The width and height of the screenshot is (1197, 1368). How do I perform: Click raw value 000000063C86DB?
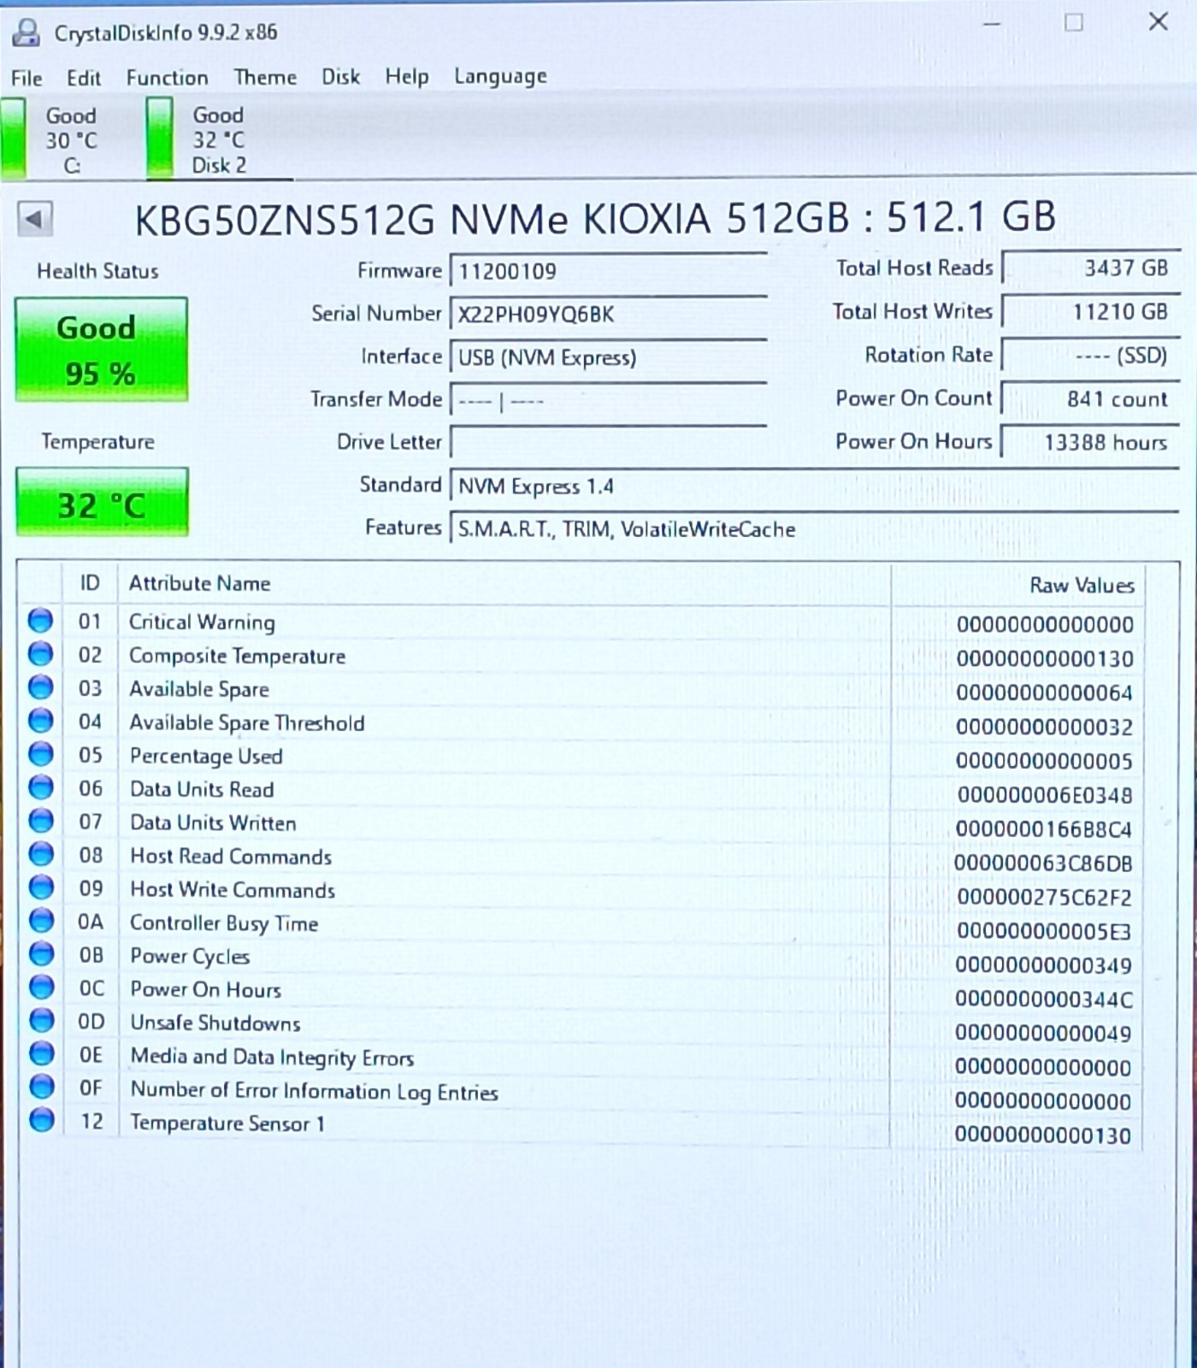click(1043, 864)
